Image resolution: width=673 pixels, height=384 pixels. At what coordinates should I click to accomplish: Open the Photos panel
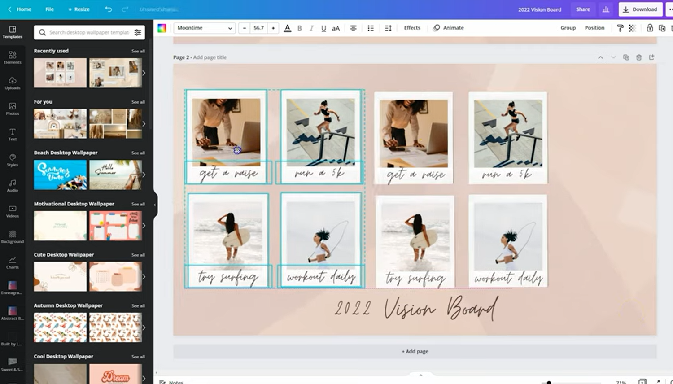coord(13,109)
